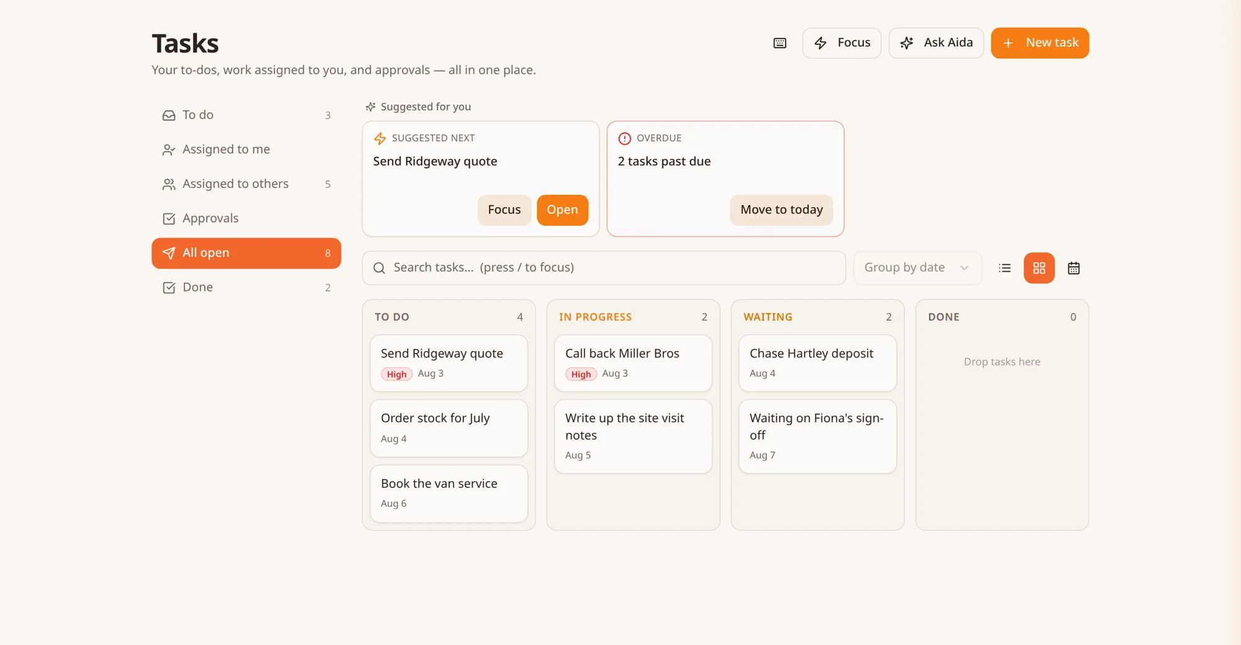Image resolution: width=1241 pixels, height=645 pixels.
Task: Move overdue tasks to today
Action: [781, 210]
